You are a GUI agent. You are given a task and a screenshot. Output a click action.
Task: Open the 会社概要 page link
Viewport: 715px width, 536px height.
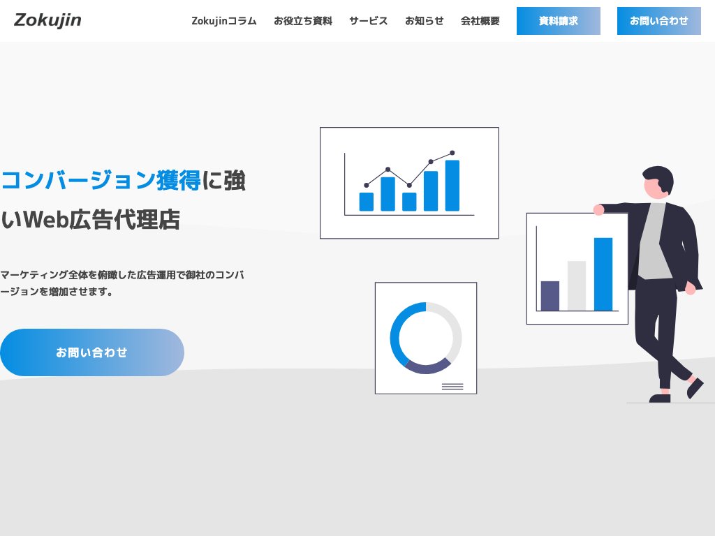tap(479, 21)
